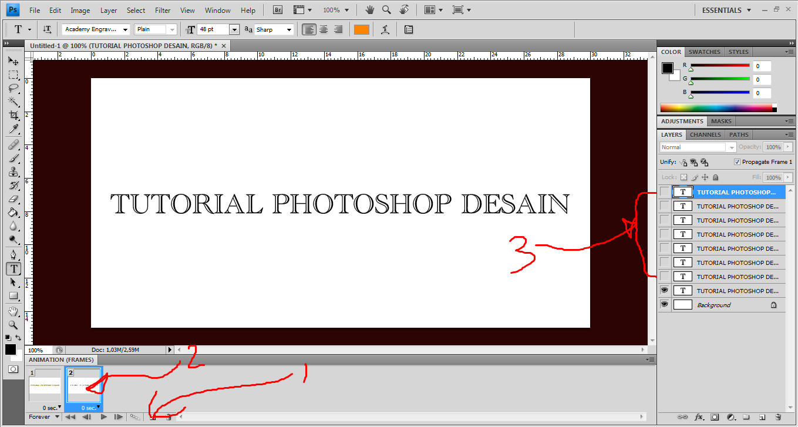This screenshot has width=798, height=427.
Task: Select the Paint Bucket tool
Action: 13,213
